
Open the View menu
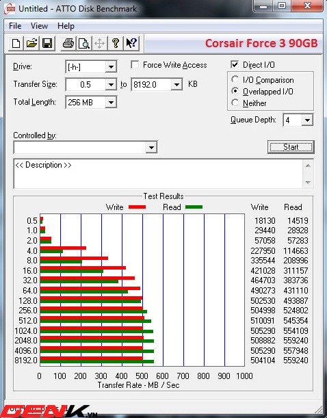coord(39,26)
